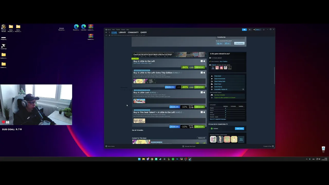Select image.png file on desktop

click(4, 38)
